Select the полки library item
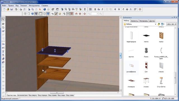 coord(161,37)
